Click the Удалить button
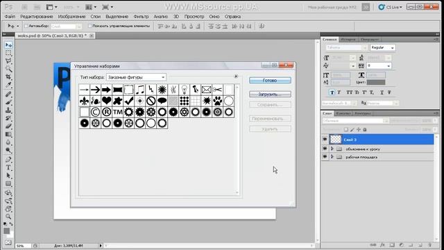The height and width of the screenshot is (250, 444). pyautogui.click(x=270, y=129)
